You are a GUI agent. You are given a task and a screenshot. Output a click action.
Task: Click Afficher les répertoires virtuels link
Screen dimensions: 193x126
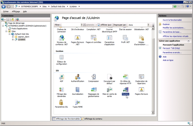pos(176,36)
